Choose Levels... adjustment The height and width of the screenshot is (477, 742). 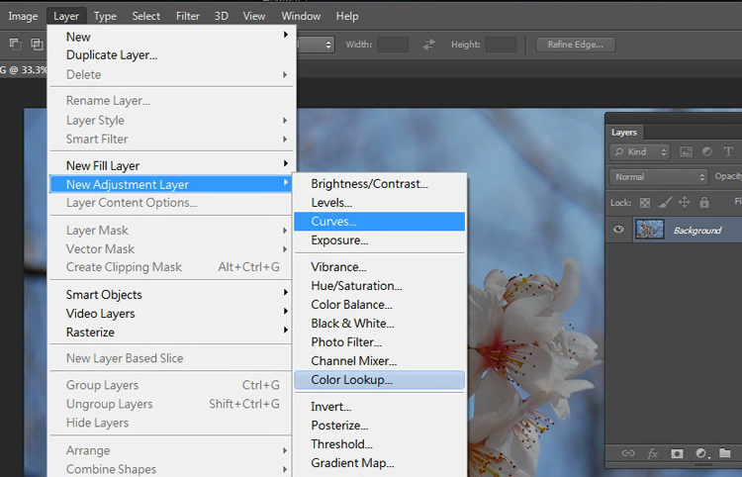380,203
